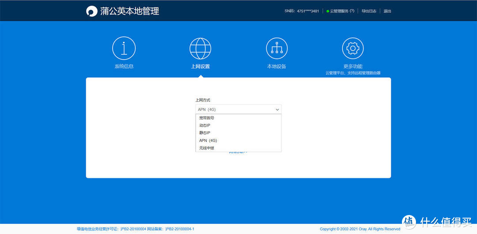
Task: Click the green cloud service status dot
Action: 328,11
